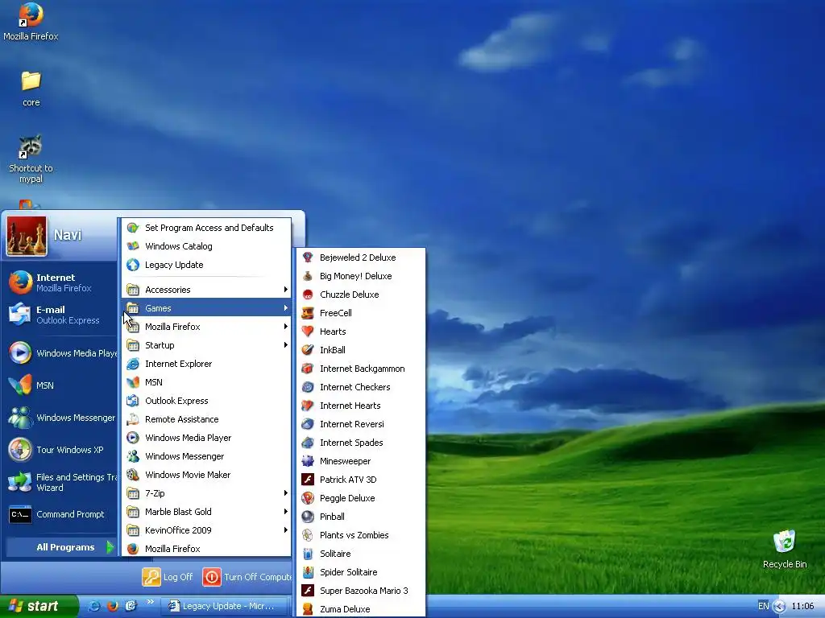
Task: Open Windows Catalog from All Programs
Action: (207, 246)
